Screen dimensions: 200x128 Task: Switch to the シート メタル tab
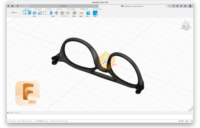click(71, 9)
